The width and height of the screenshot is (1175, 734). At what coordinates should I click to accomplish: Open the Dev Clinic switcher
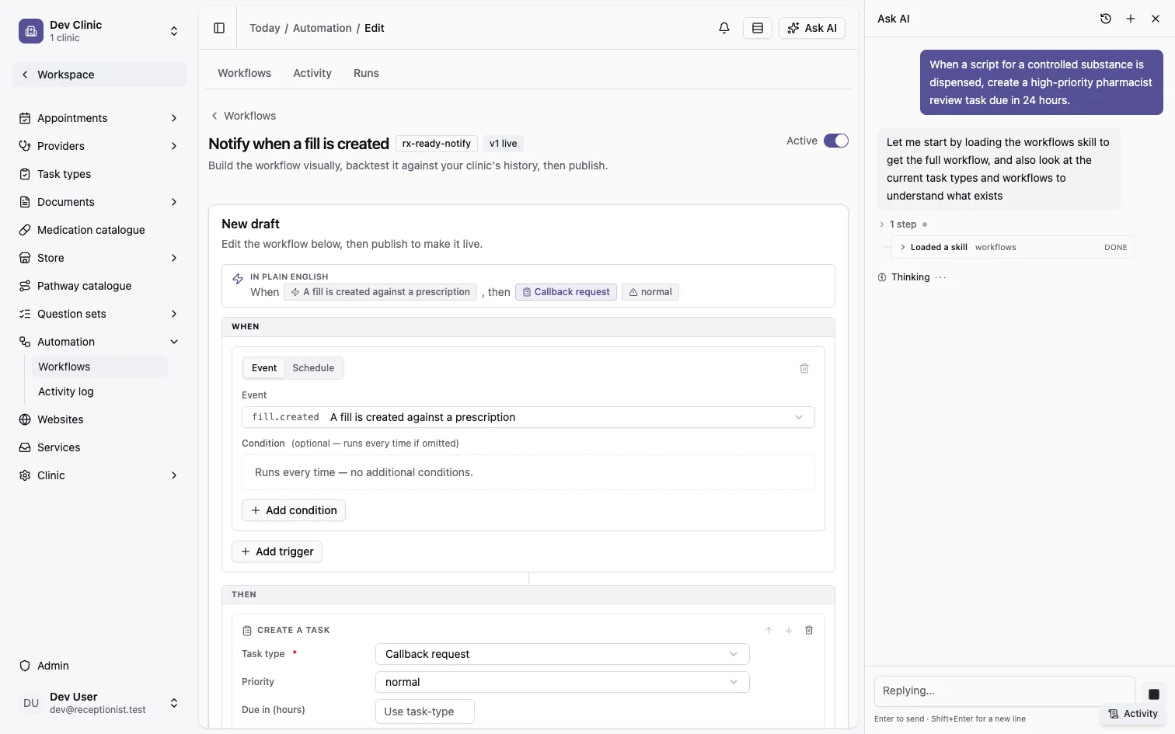(x=174, y=31)
